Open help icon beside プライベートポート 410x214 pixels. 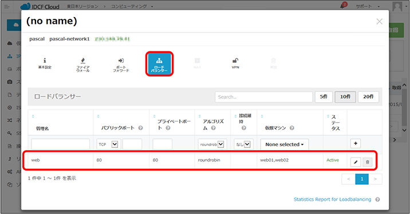click(x=168, y=128)
